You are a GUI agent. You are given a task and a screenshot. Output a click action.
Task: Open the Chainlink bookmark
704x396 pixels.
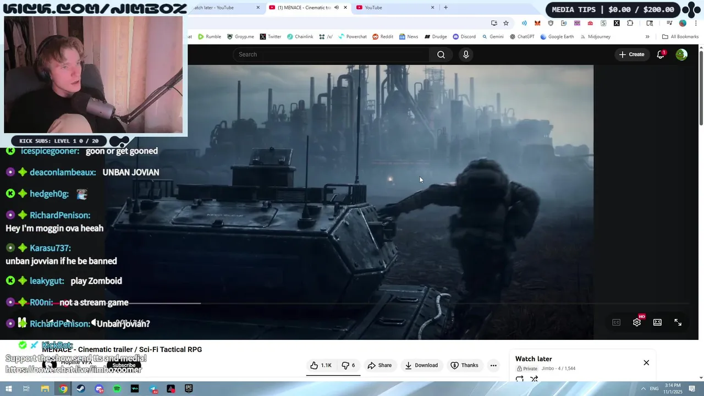tap(300, 37)
